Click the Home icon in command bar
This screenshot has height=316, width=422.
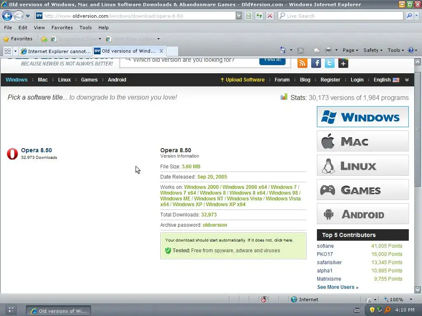click(x=283, y=50)
